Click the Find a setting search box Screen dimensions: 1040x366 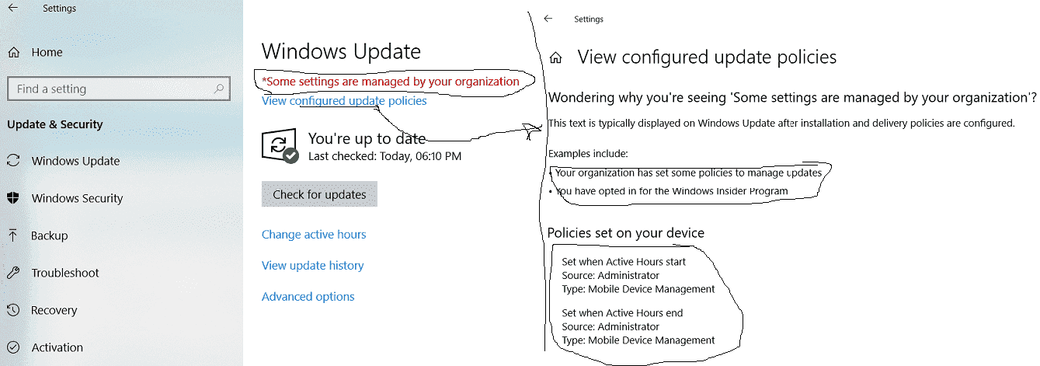click(x=118, y=89)
